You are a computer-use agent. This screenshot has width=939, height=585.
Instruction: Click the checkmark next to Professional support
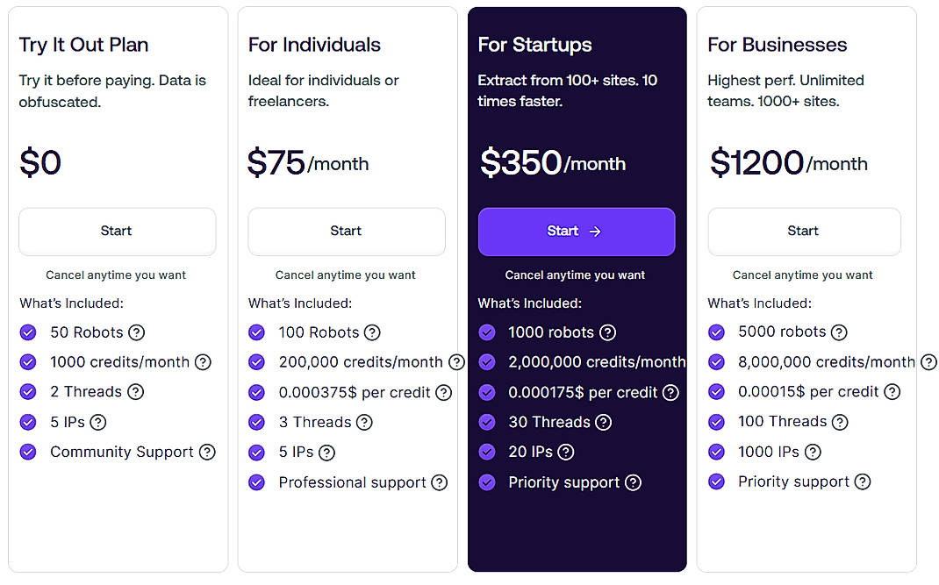(257, 482)
